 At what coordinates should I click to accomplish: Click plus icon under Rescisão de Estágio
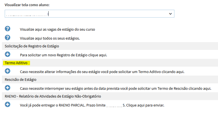(7, 88)
